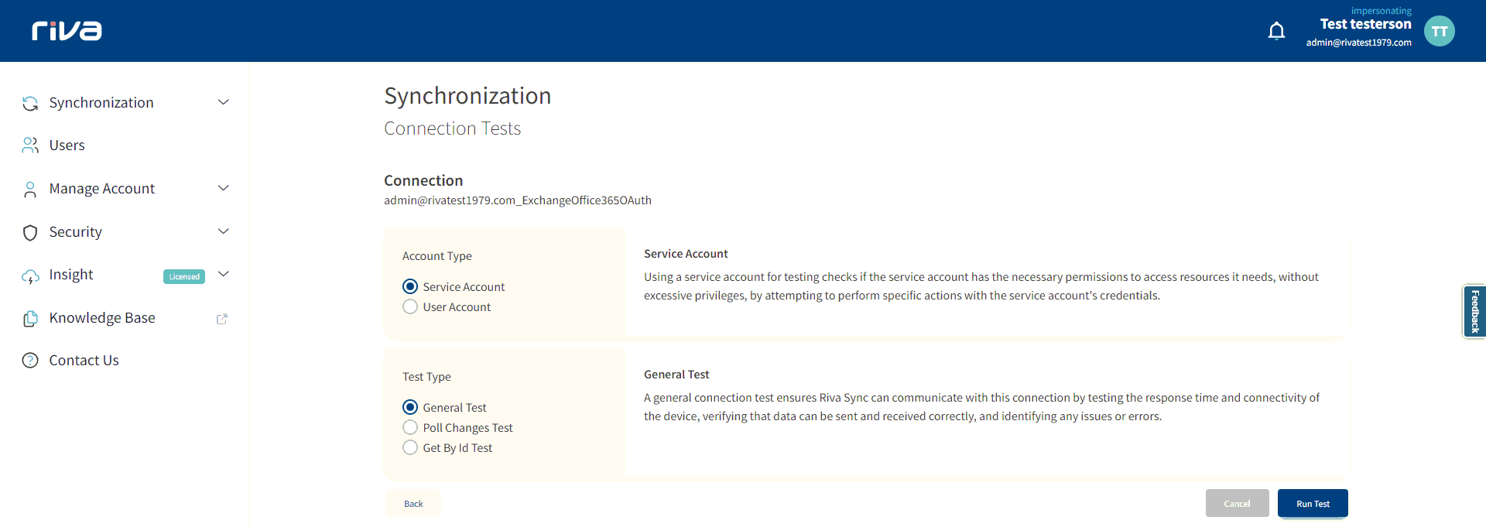Click the Insight cloud icon

pos(30,275)
